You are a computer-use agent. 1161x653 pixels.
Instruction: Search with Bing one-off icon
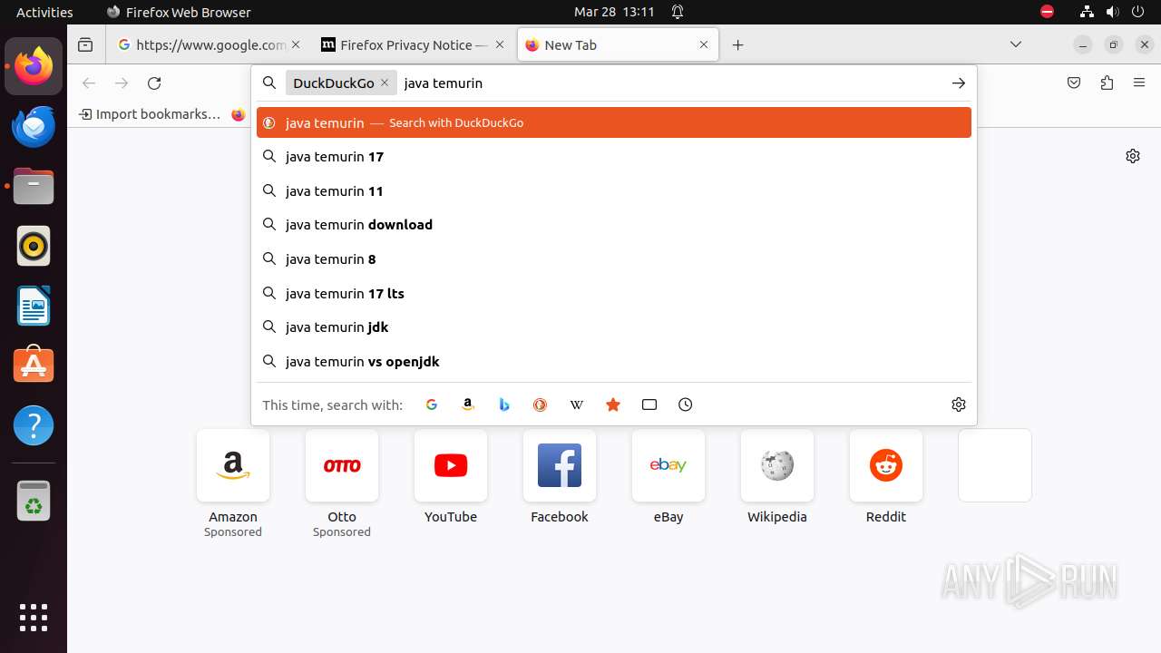pos(504,404)
